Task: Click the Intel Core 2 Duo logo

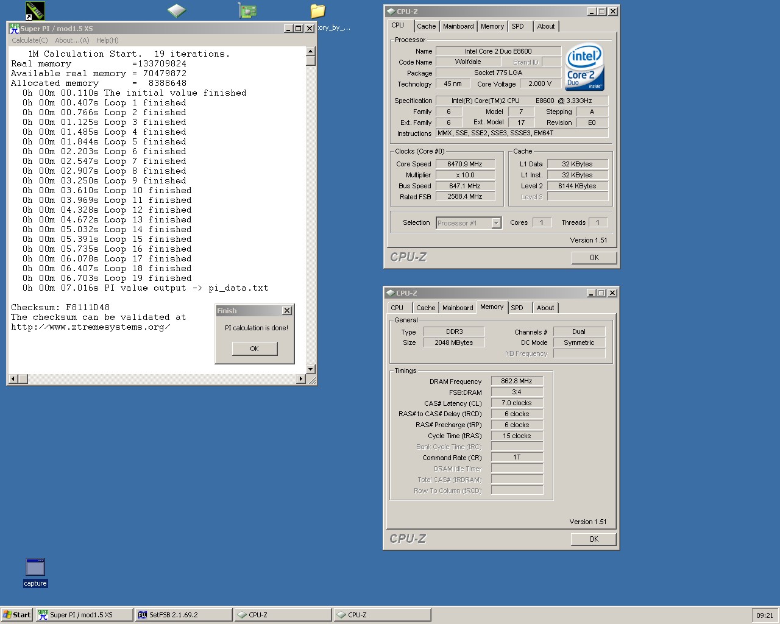Action: click(584, 66)
